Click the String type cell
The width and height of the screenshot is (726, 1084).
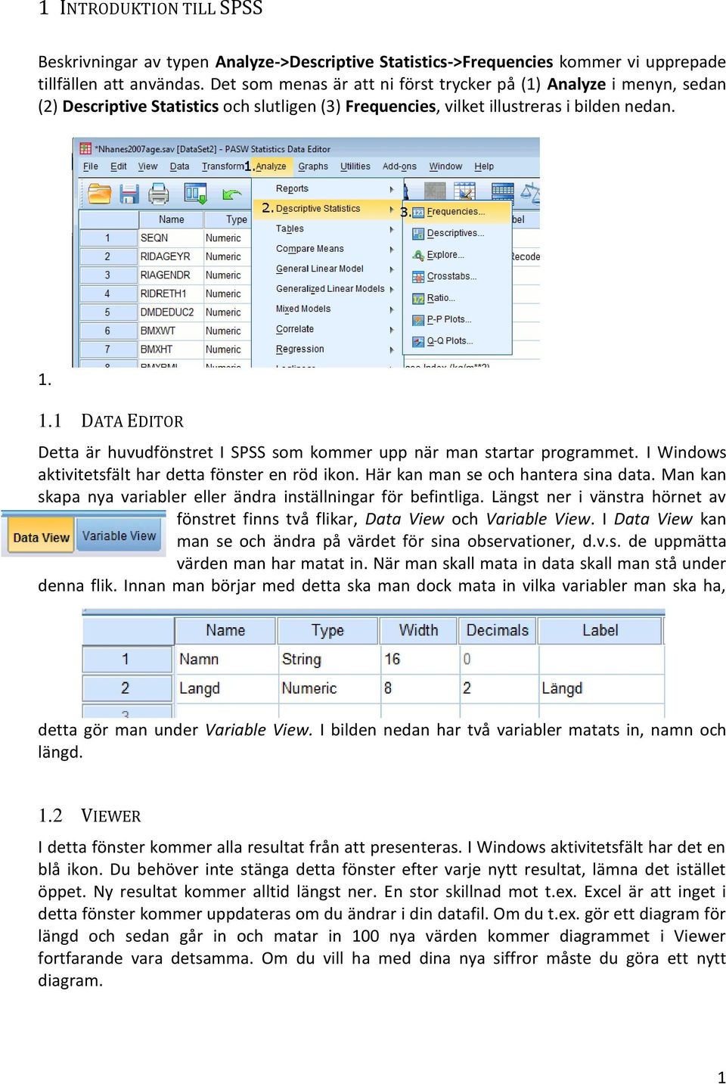pos(328,659)
